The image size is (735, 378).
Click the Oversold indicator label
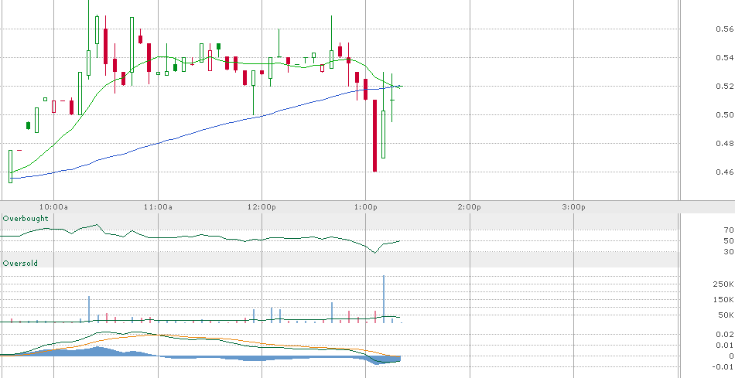click(x=20, y=264)
